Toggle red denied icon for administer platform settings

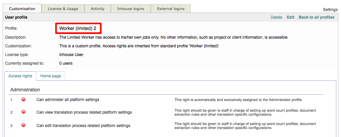click(23, 99)
